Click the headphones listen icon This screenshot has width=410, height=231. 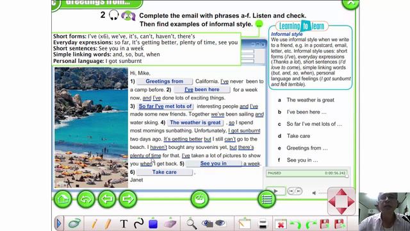pyautogui.click(x=114, y=15)
